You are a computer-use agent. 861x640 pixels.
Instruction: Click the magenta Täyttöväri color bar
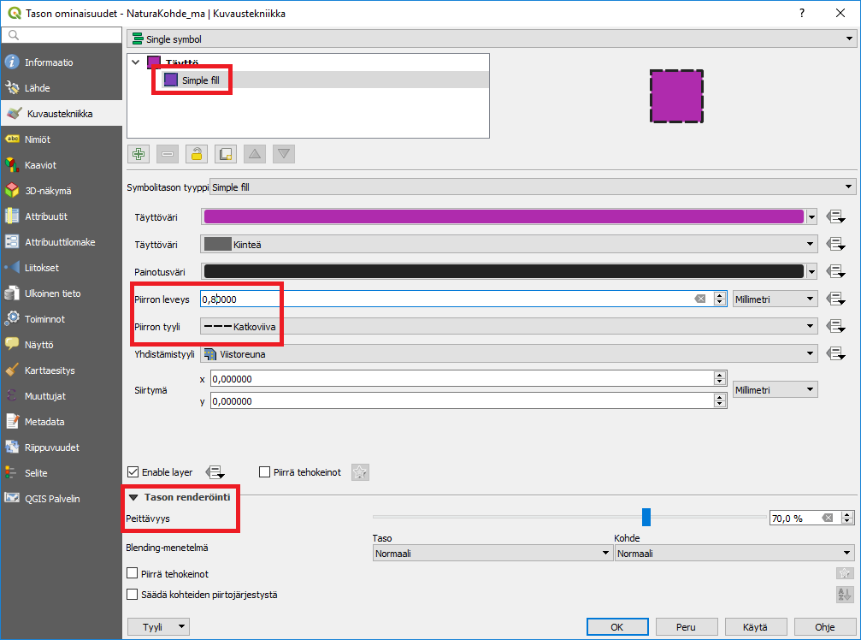504,216
